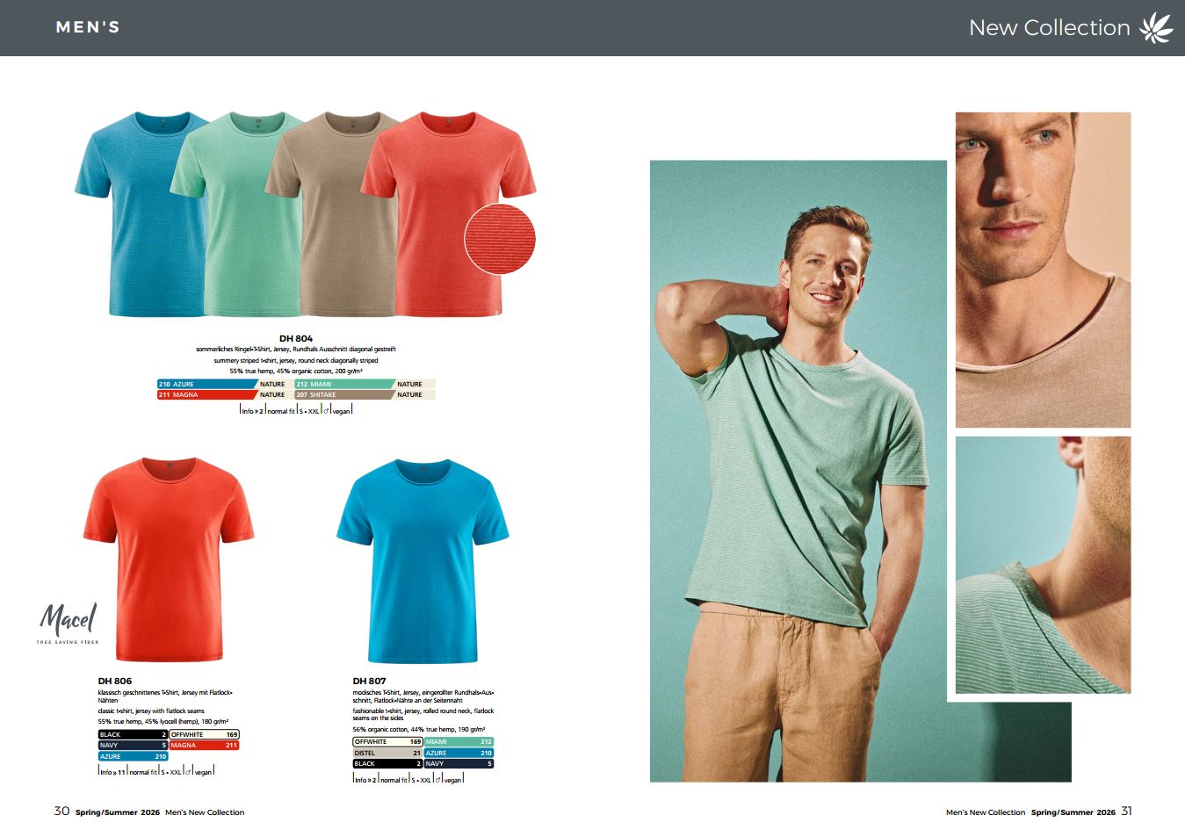The image size is (1185, 837).
Task: Open the DH 807 product title
Action: [x=369, y=681]
